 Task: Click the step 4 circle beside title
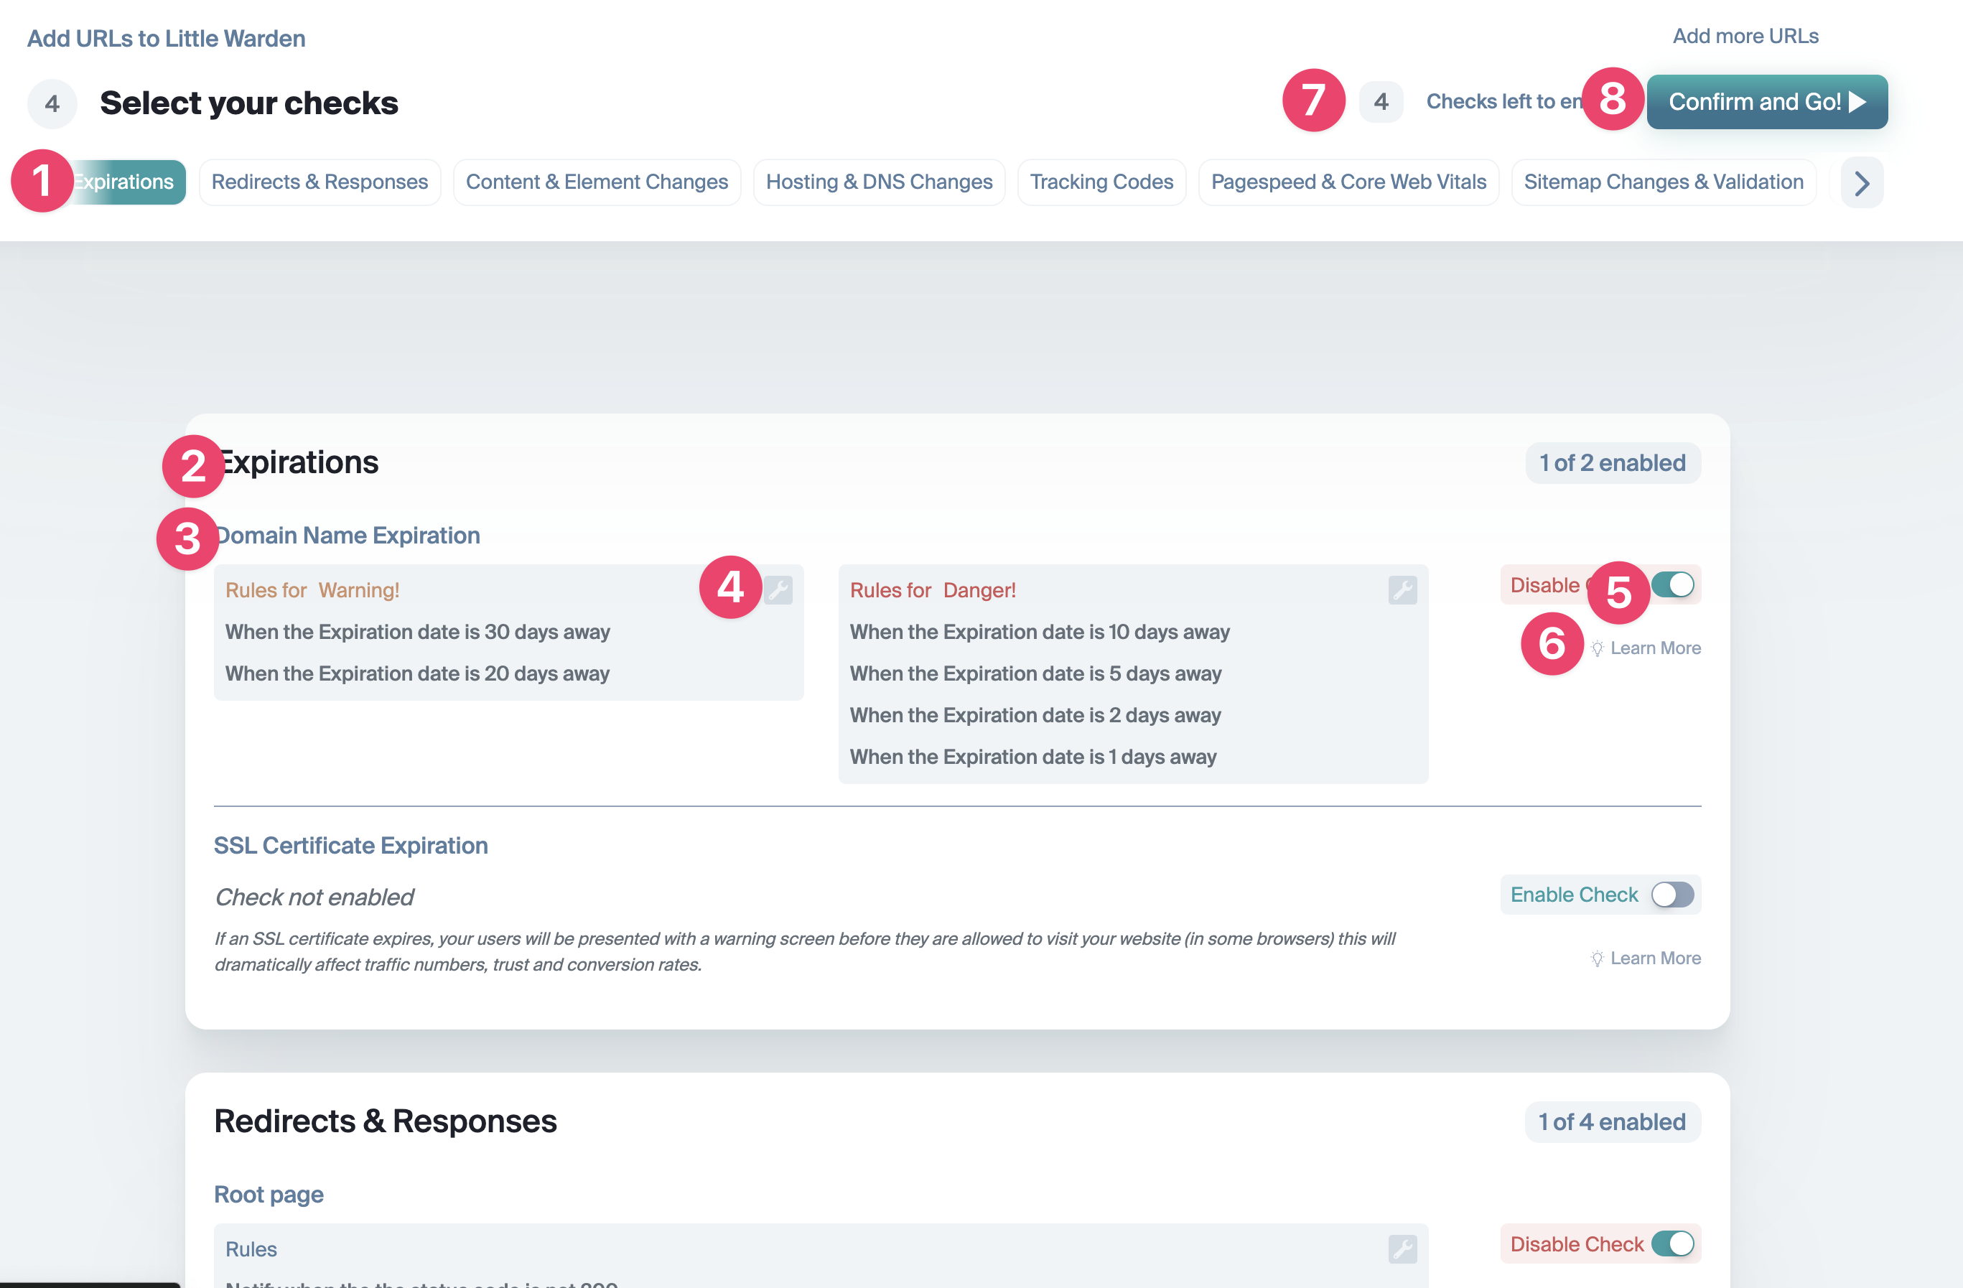pos(52,104)
